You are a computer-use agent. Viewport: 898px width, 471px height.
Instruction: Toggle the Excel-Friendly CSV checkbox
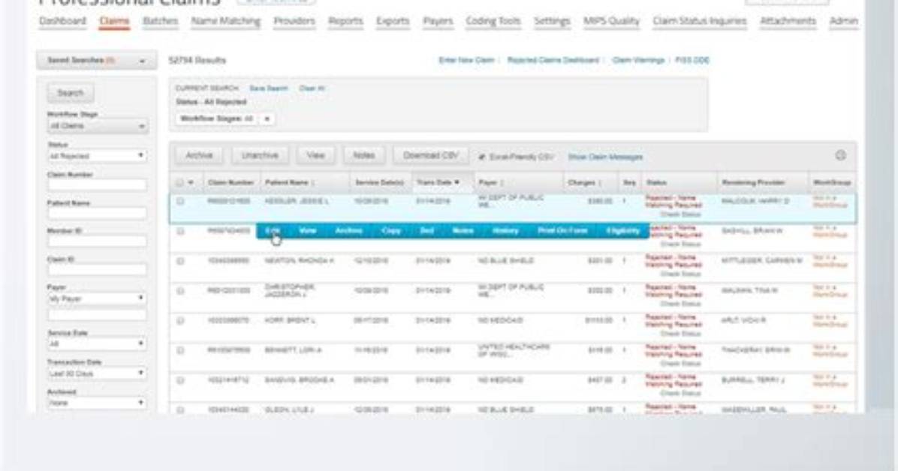tap(481, 157)
